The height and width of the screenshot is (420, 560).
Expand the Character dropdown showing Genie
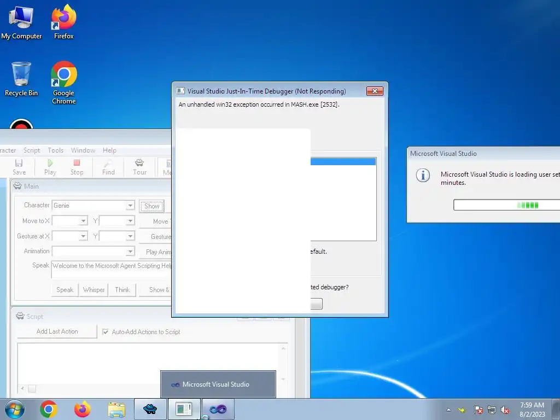(x=130, y=206)
